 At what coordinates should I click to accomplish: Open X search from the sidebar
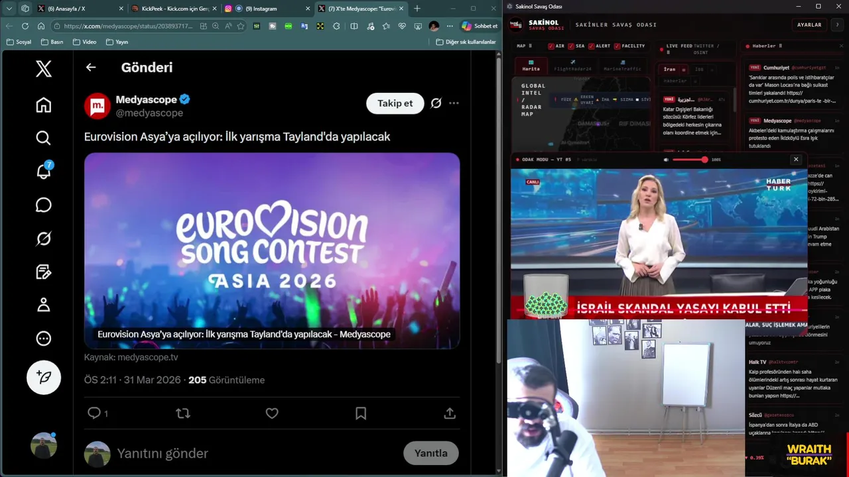click(43, 138)
